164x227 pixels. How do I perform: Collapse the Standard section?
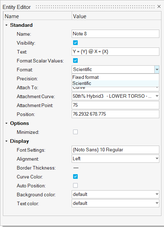point(6,25)
